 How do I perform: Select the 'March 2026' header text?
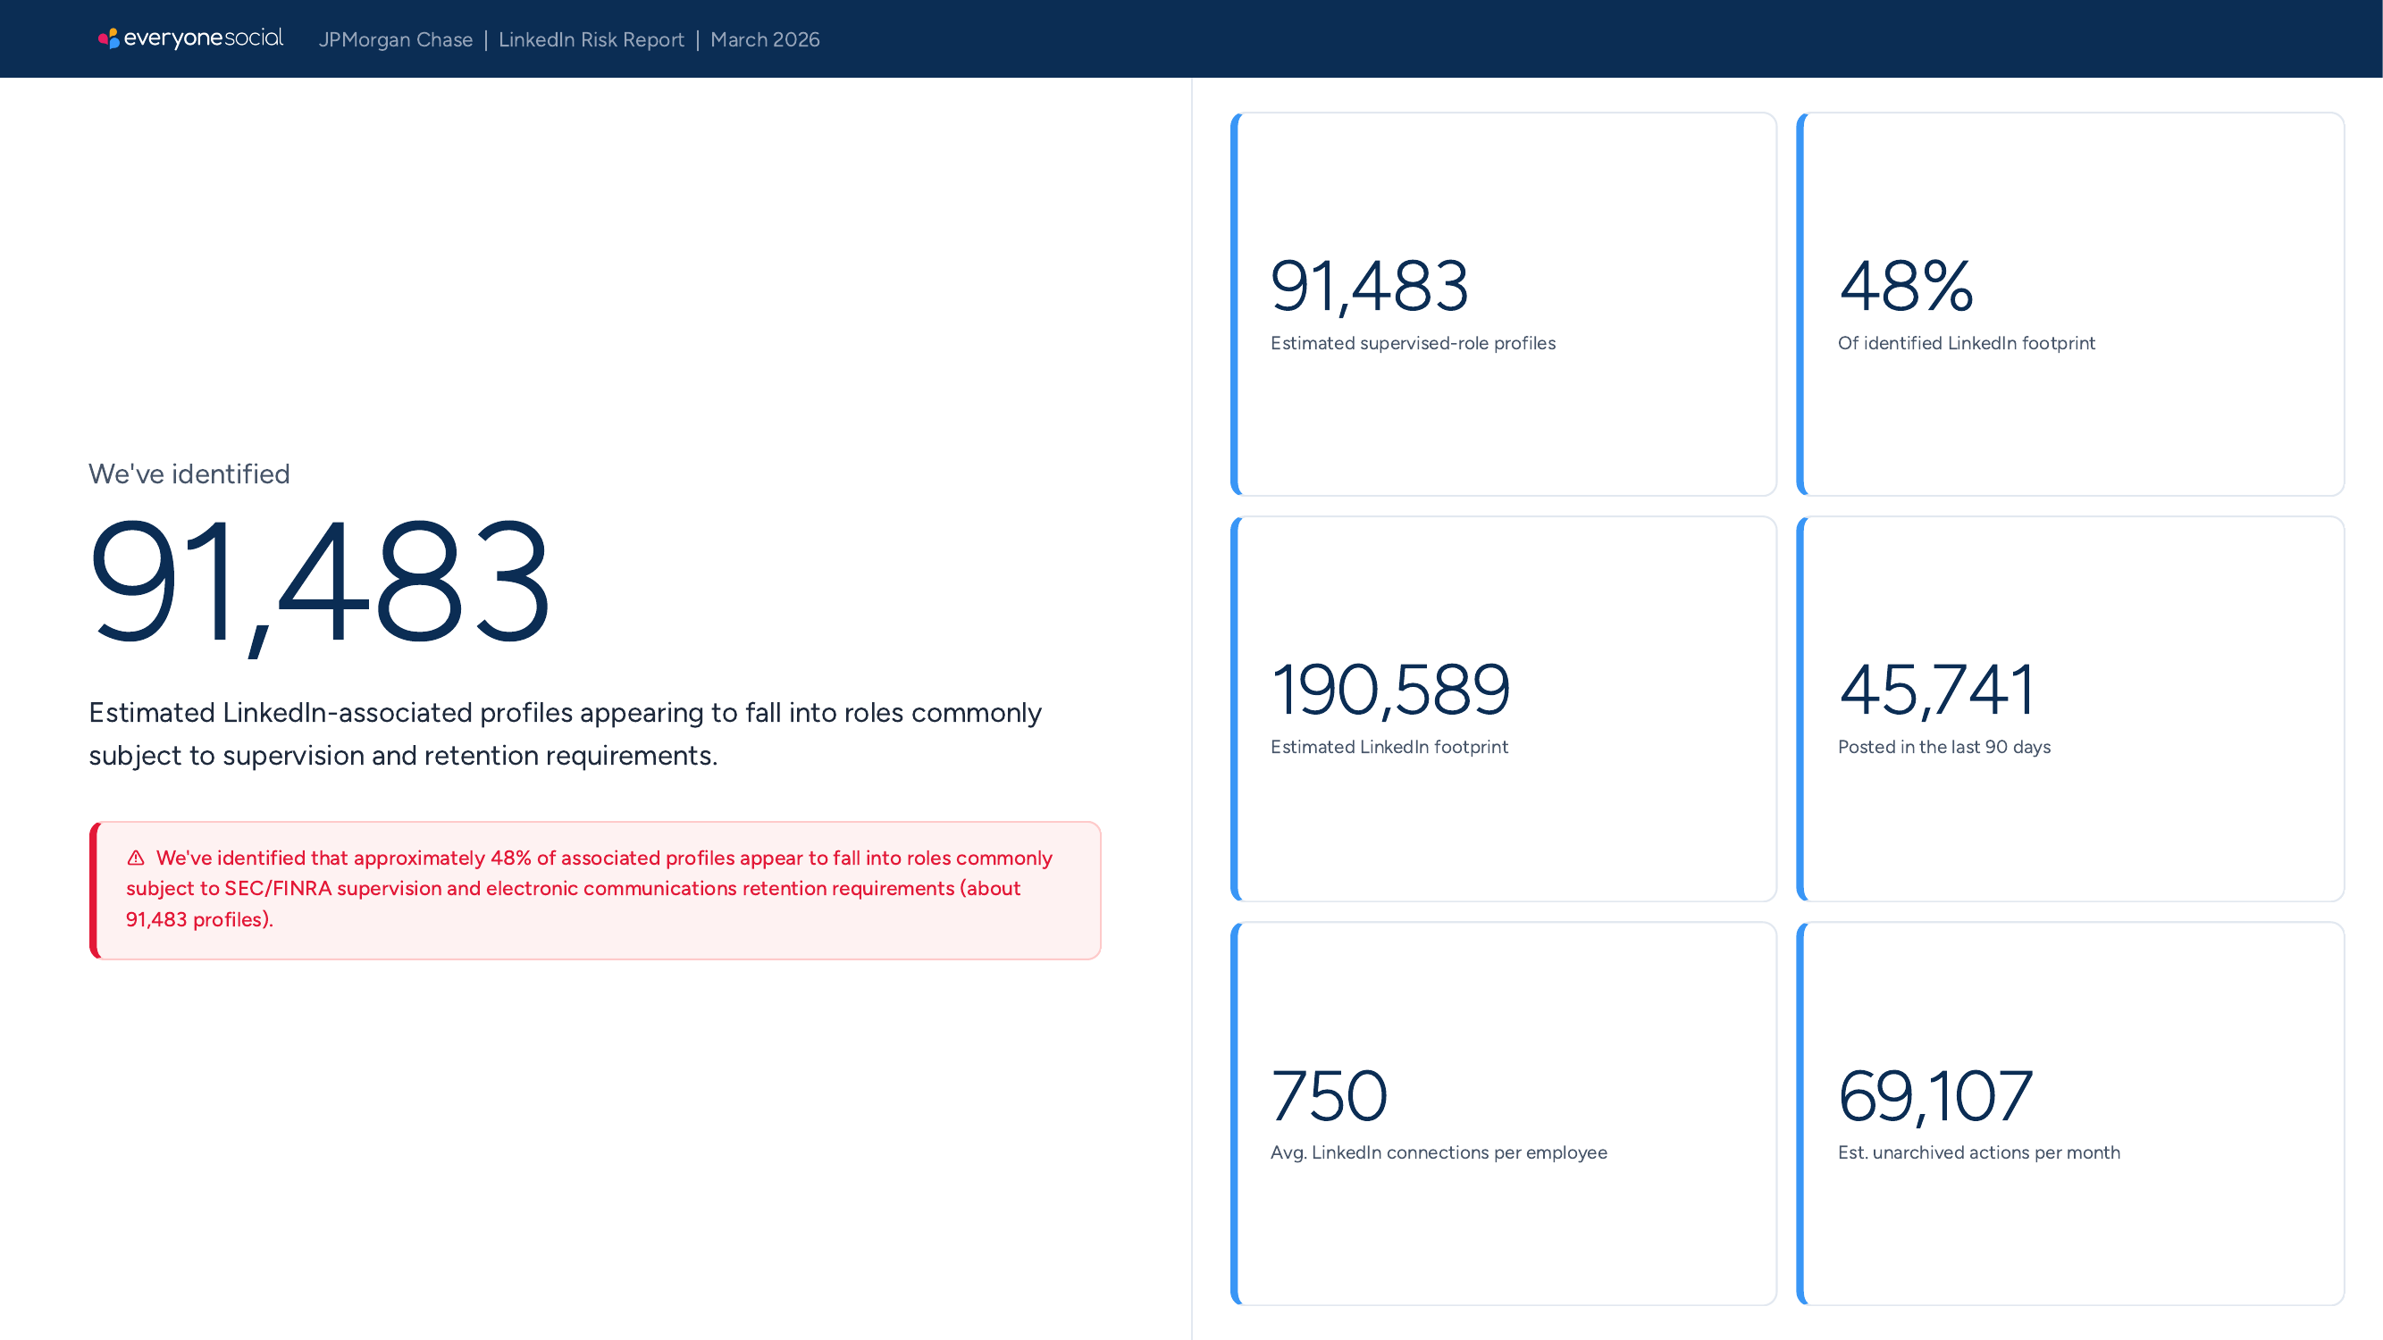(x=765, y=40)
